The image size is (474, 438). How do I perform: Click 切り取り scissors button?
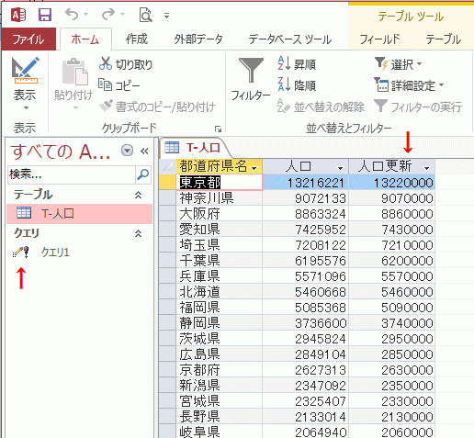click(126, 64)
